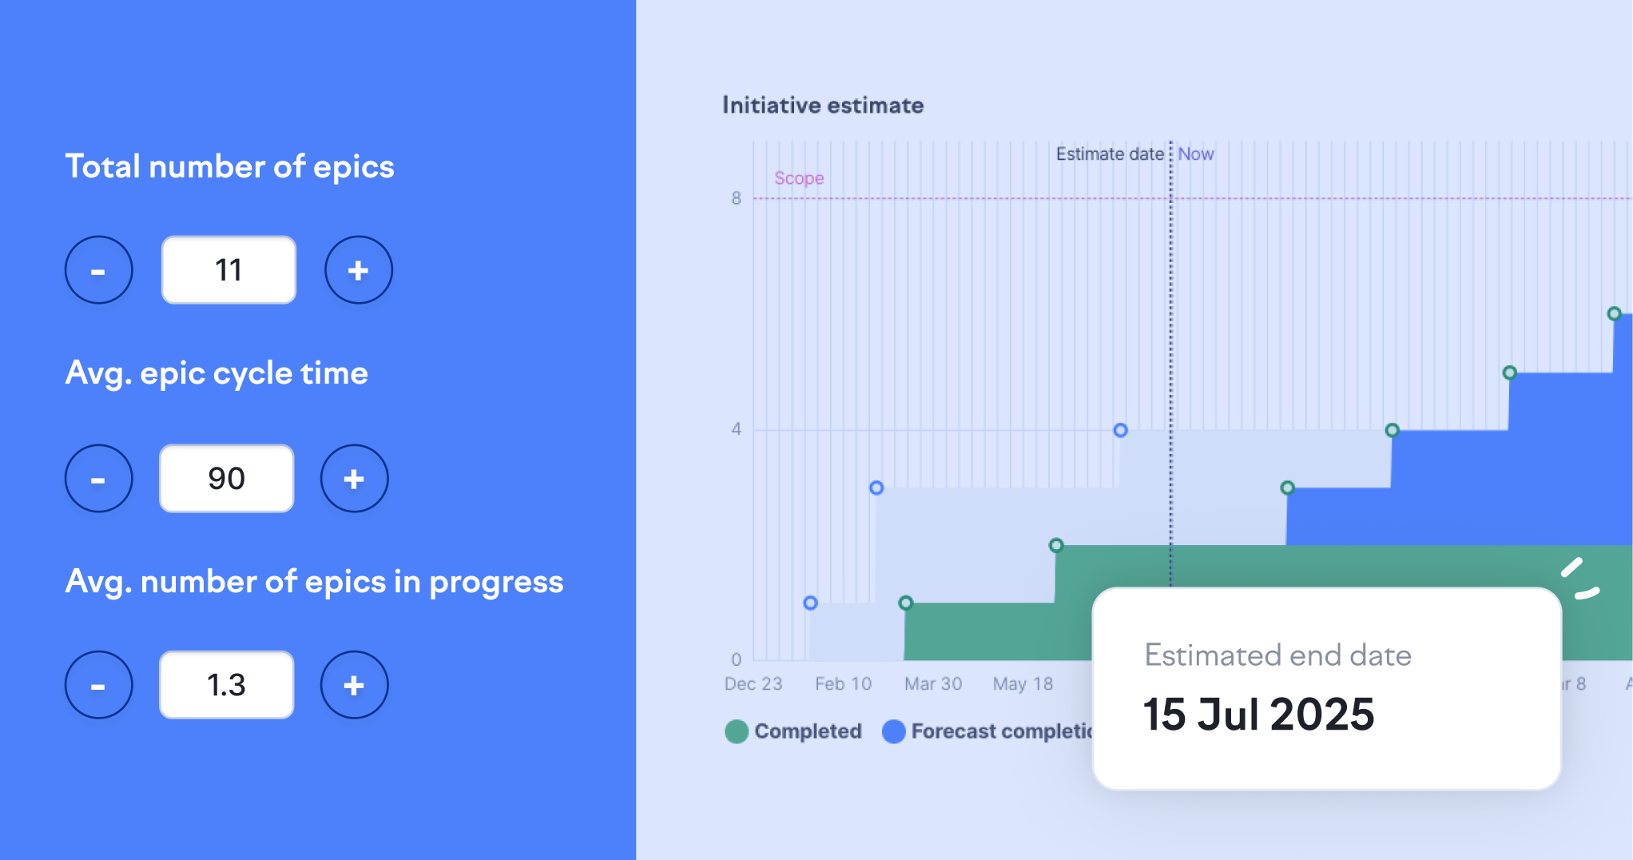The height and width of the screenshot is (860, 1633).
Task: Decrease the total number of epics
Action: point(98,270)
